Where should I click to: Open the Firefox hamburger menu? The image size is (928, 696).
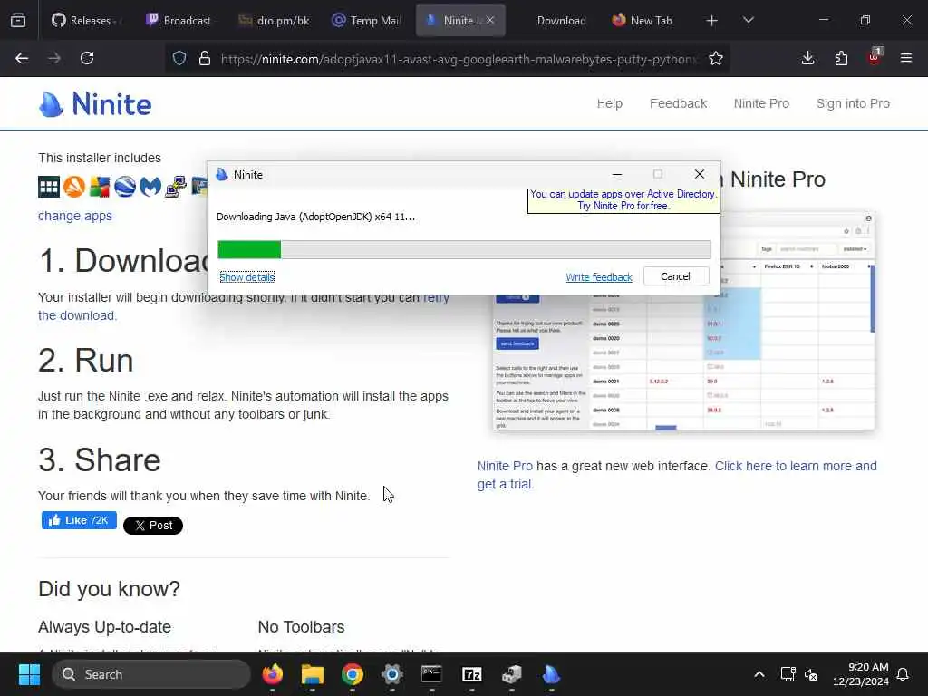pos(906,58)
